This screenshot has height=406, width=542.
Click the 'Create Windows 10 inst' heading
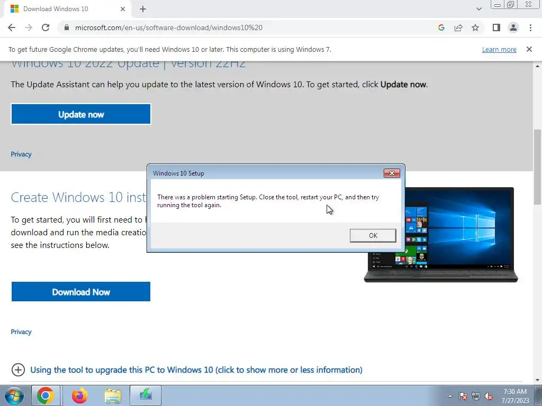click(78, 197)
